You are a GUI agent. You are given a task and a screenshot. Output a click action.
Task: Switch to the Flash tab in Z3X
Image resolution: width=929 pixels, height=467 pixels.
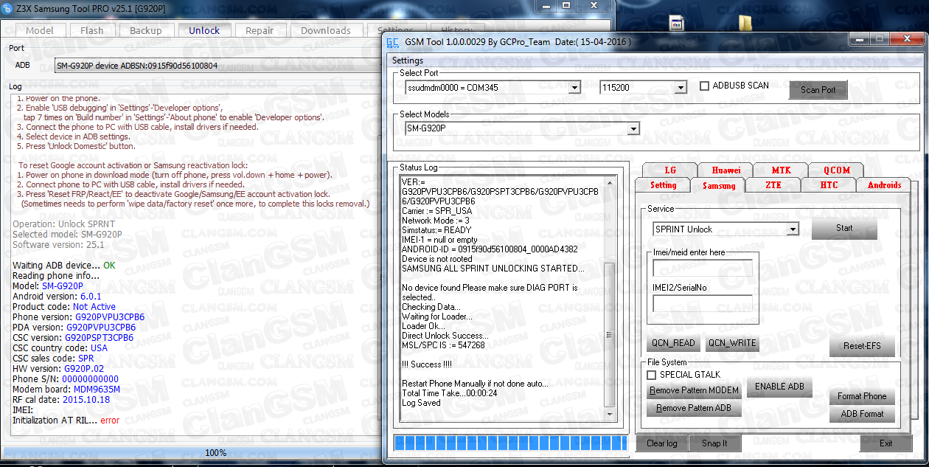click(x=92, y=30)
